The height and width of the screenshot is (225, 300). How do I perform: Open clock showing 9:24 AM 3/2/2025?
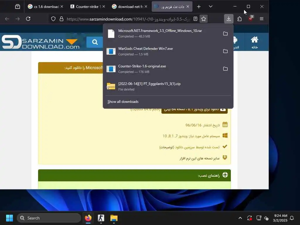(280, 218)
